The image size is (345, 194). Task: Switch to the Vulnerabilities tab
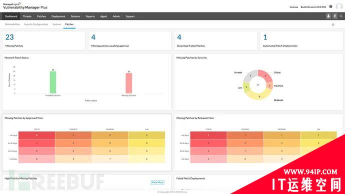12,24
